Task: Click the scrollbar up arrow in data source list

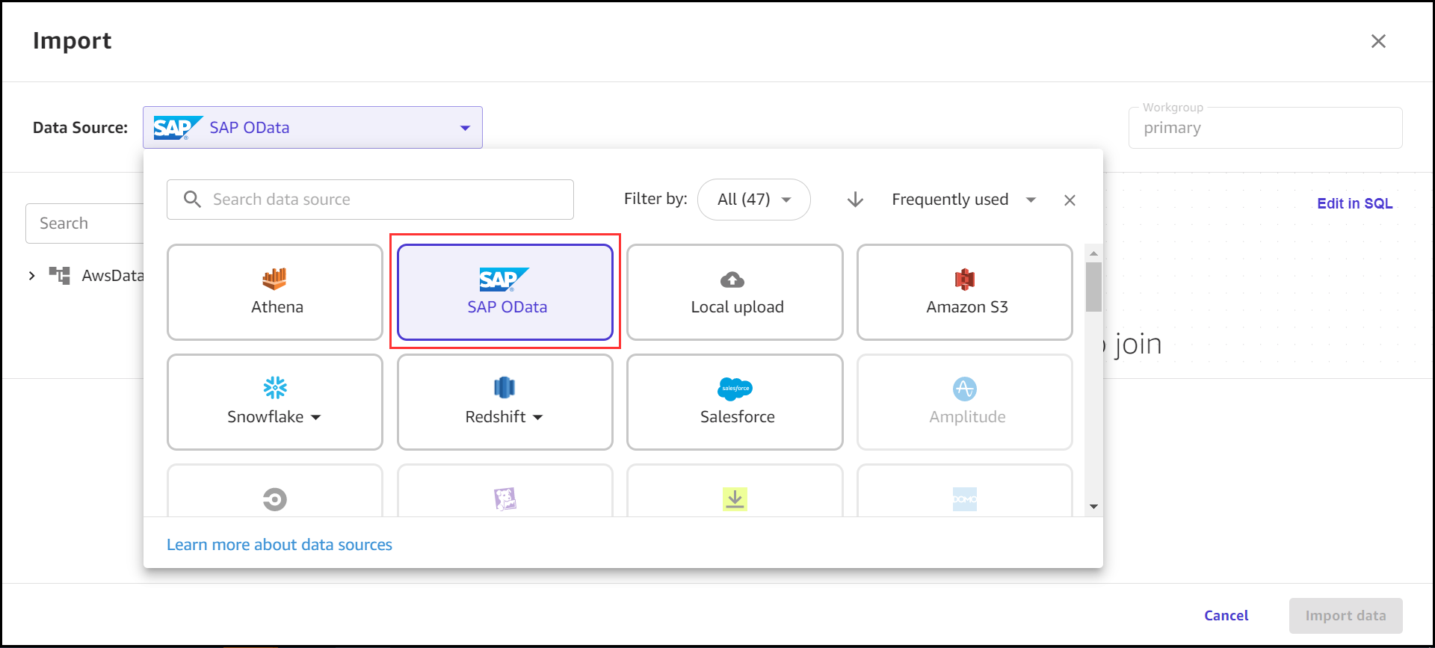Action: tap(1093, 253)
